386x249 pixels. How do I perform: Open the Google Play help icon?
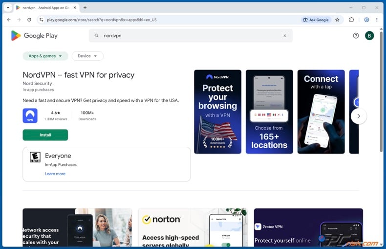[x=356, y=36]
